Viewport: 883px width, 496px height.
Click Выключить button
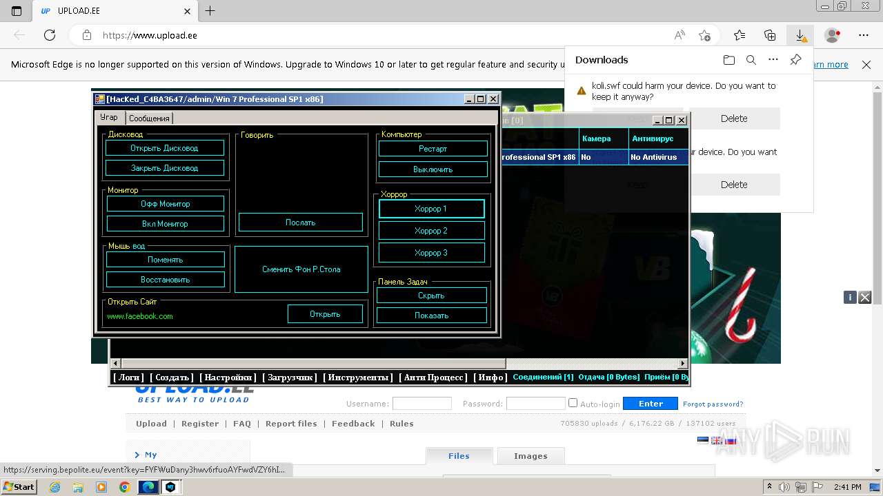433,169
